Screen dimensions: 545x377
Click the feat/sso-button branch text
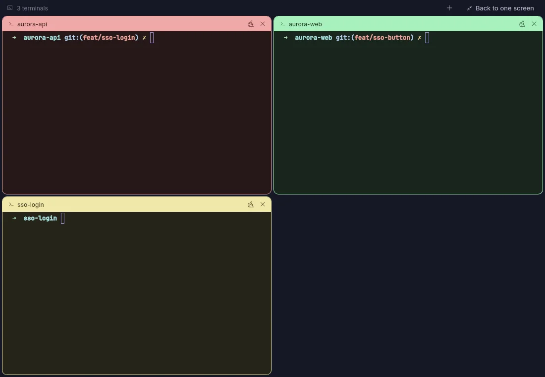382,38
